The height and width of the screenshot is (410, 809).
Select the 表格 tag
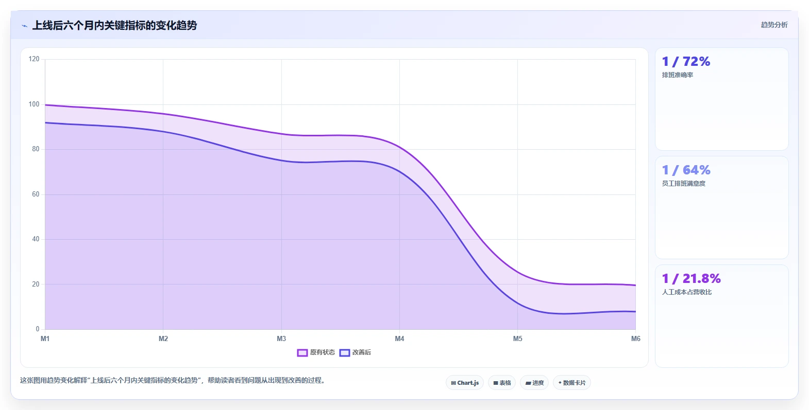[502, 383]
